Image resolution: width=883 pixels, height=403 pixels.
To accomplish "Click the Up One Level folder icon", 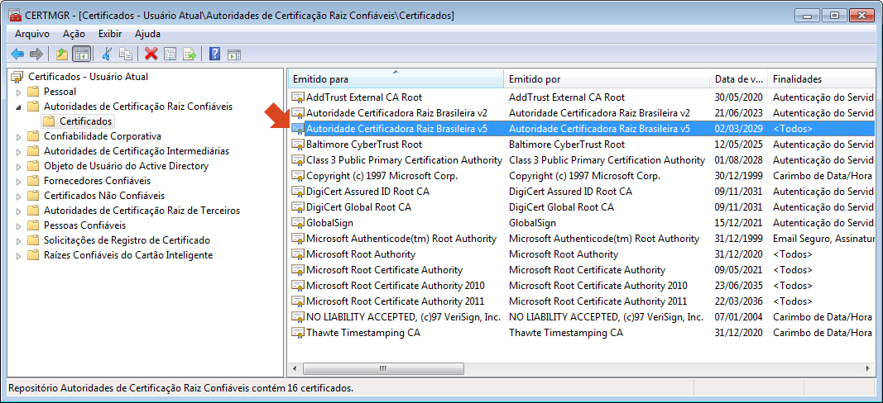I will click(61, 55).
